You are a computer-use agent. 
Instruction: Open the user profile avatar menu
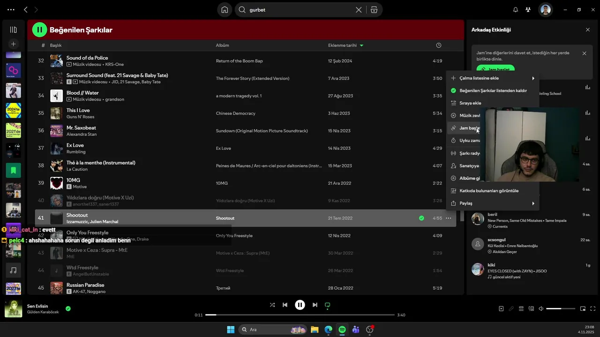pyautogui.click(x=545, y=10)
